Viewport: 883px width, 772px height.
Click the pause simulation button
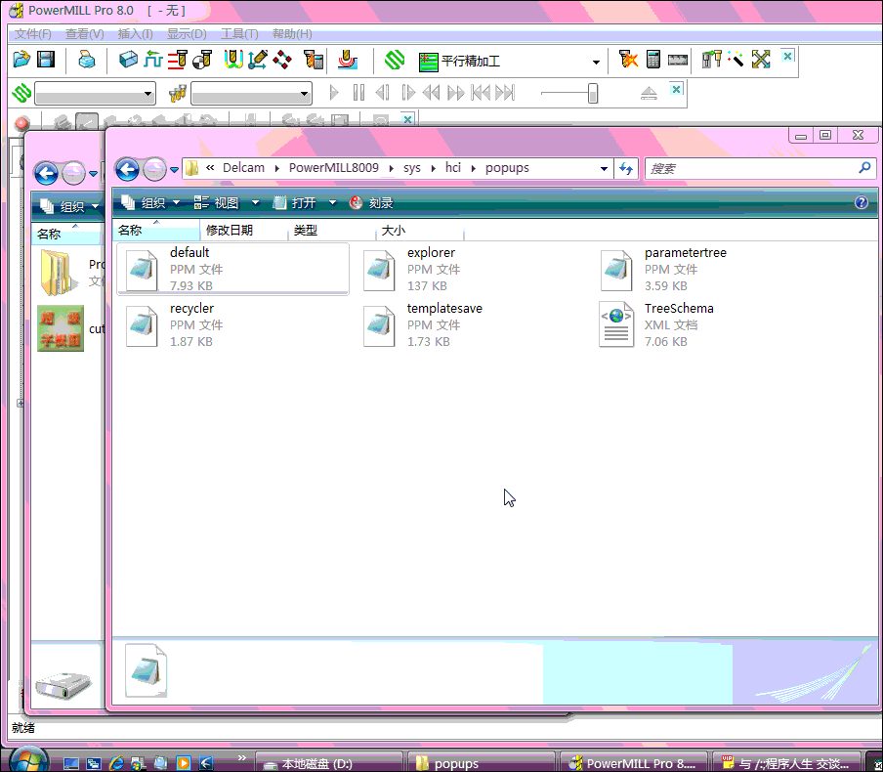358,93
